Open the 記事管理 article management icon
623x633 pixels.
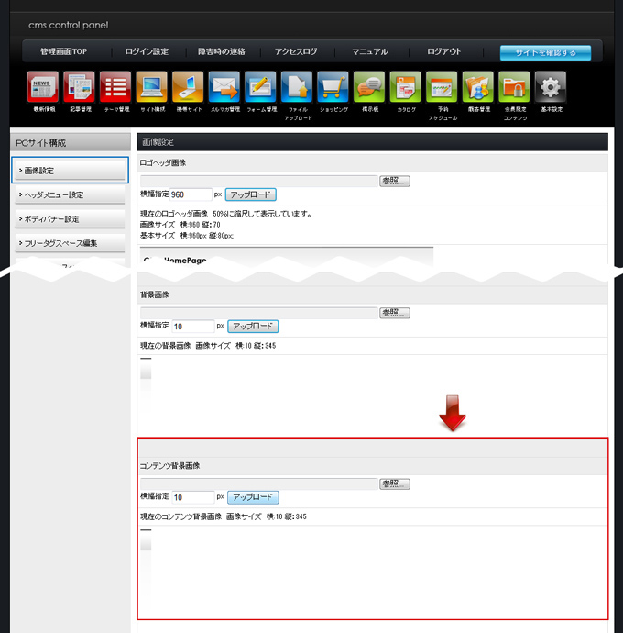pos(79,87)
